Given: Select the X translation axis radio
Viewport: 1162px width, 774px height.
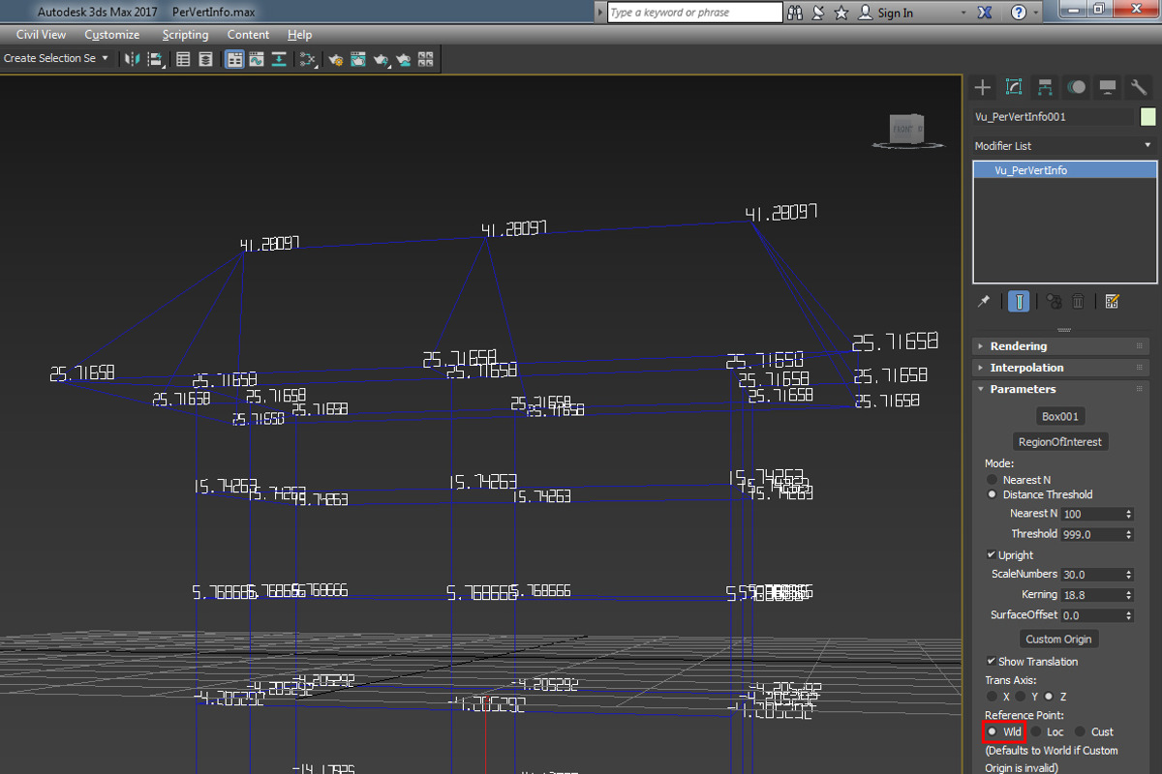Looking at the screenshot, I should [x=992, y=697].
